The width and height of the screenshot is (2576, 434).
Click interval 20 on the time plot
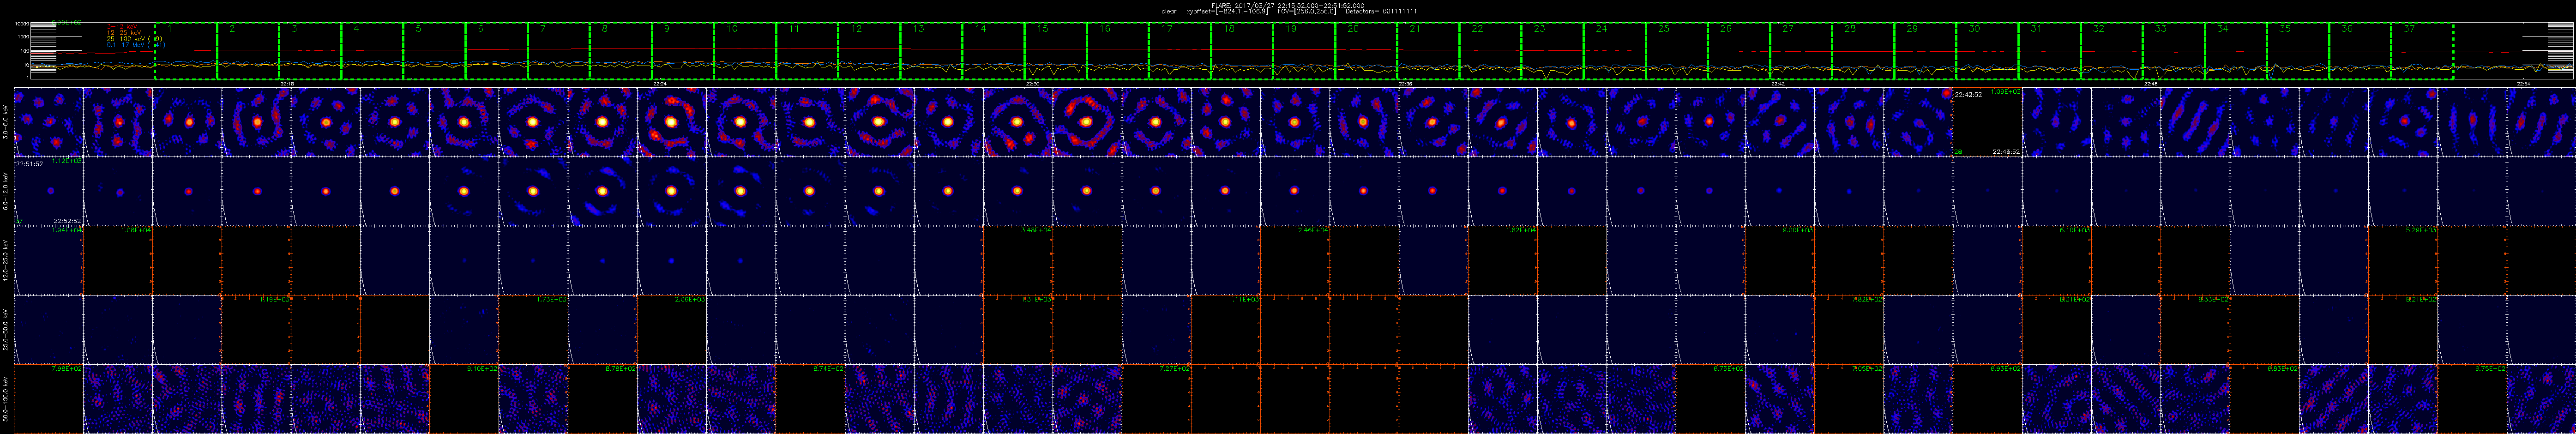coord(1366,51)
